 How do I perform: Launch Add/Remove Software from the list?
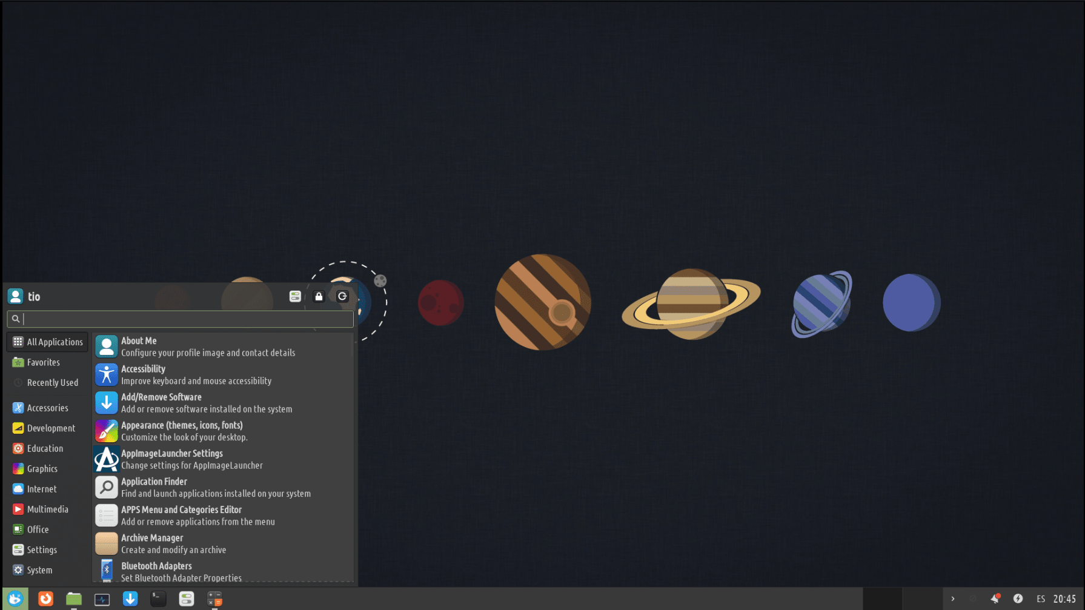[x=161, y=403]
